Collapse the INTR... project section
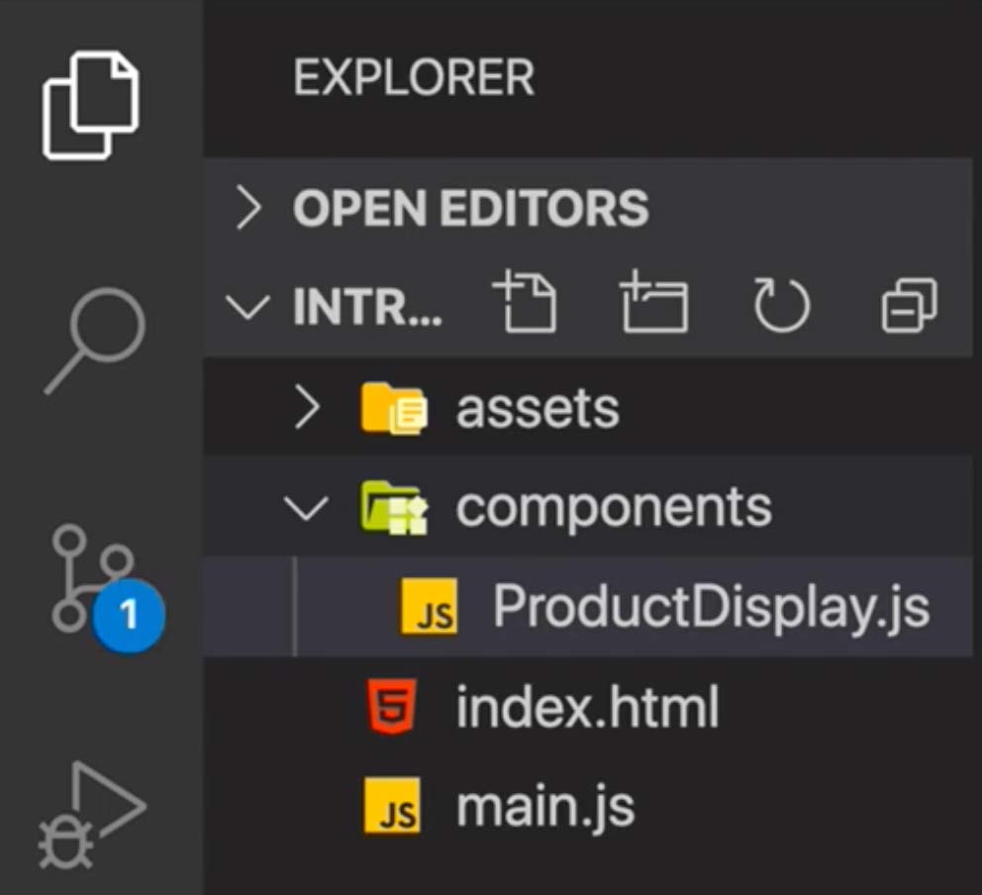 point(247,307)
